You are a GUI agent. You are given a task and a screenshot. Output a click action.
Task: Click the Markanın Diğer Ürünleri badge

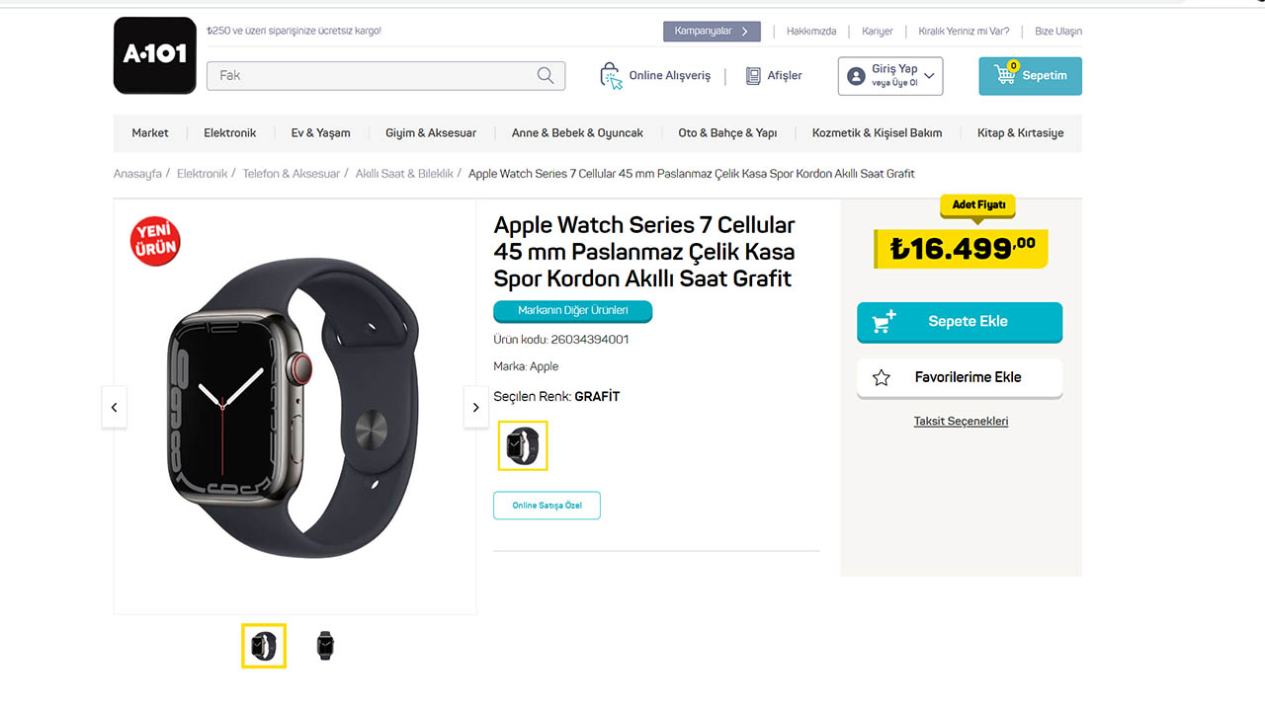[x=572, y=310]
